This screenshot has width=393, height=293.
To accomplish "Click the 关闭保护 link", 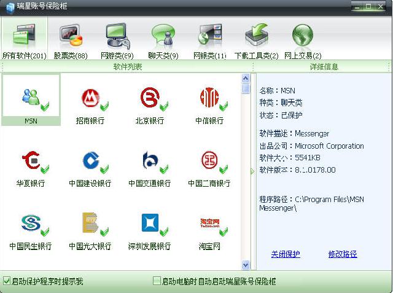I will pyautogui.click(x=285, y=254).
